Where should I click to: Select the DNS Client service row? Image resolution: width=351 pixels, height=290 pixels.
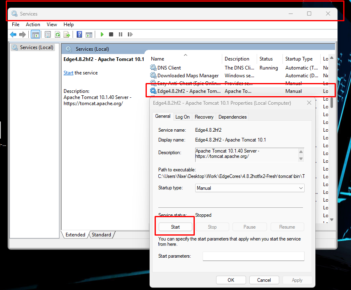[169, 68]
